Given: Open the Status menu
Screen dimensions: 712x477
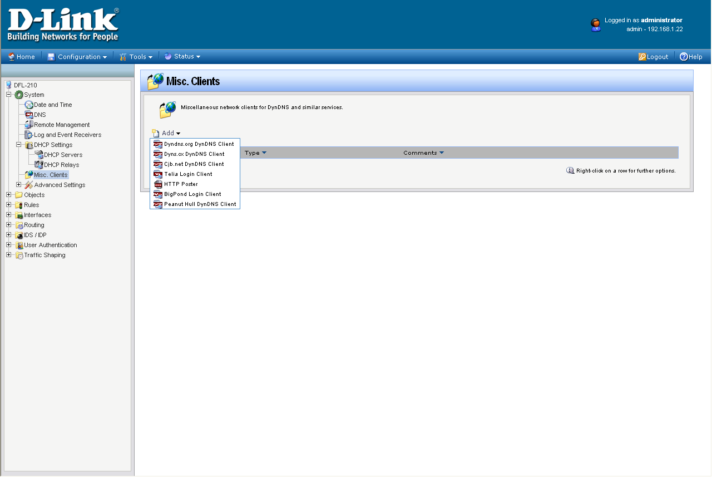Looking at the screenshot, I should (x=182, y=57).
